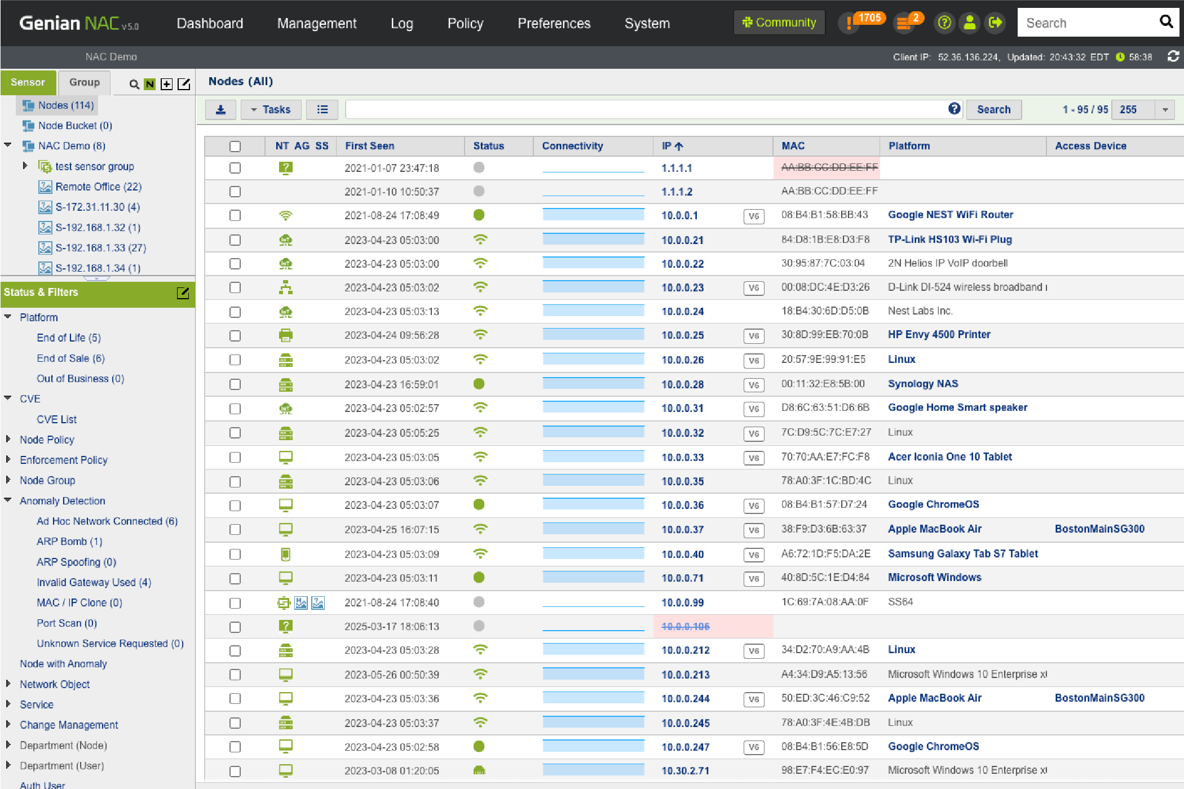Viewport: 1184px width, 789px height.
Task: Open the Google NEST WiFi Router platform link
Action: point(950,215)
